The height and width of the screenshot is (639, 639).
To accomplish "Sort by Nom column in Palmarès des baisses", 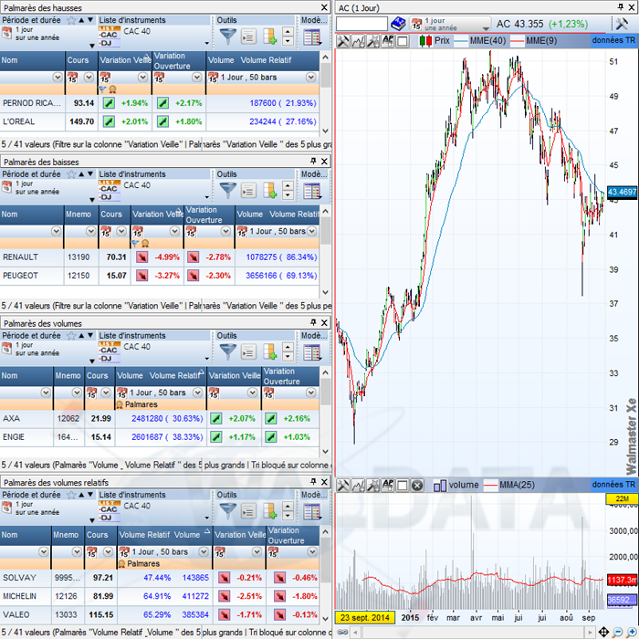I will (x=32, y=215).
